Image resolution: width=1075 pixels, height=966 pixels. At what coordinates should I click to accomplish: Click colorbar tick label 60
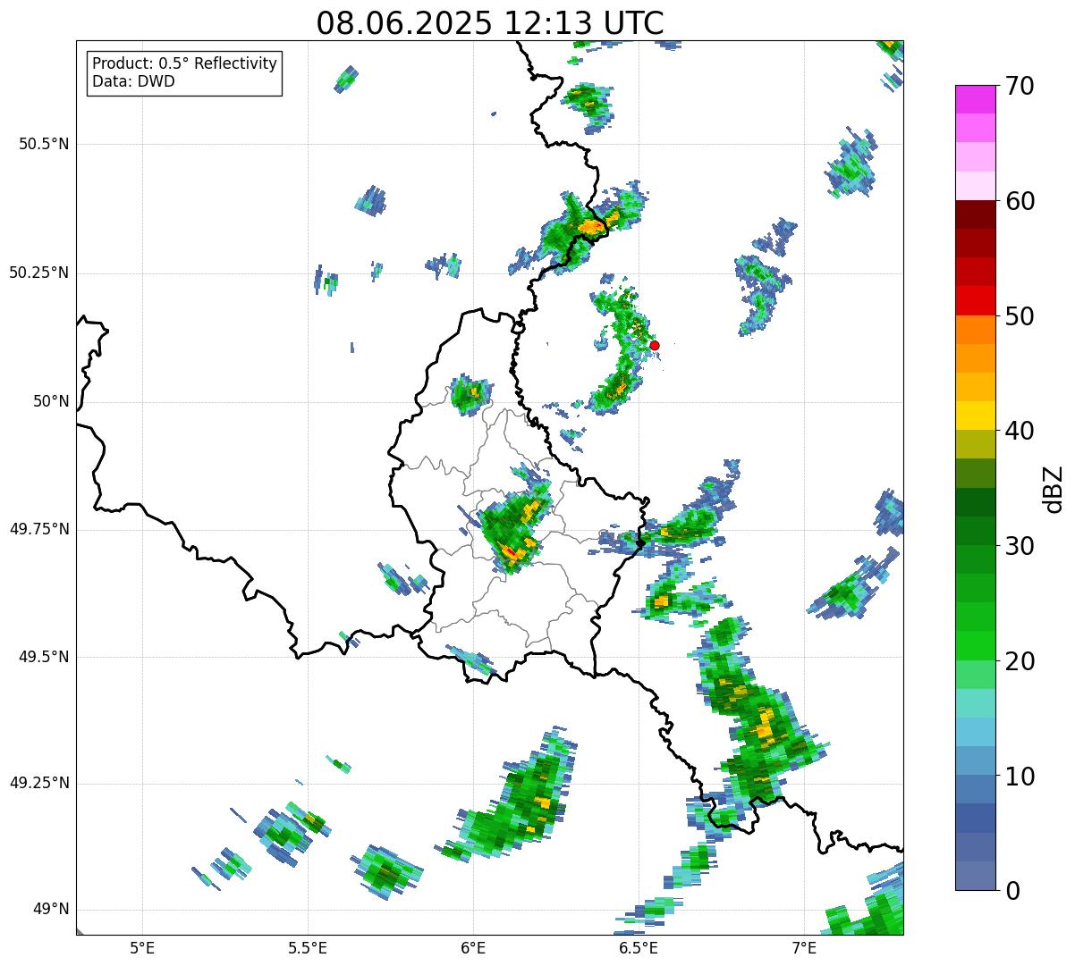tap(1019, 201)
